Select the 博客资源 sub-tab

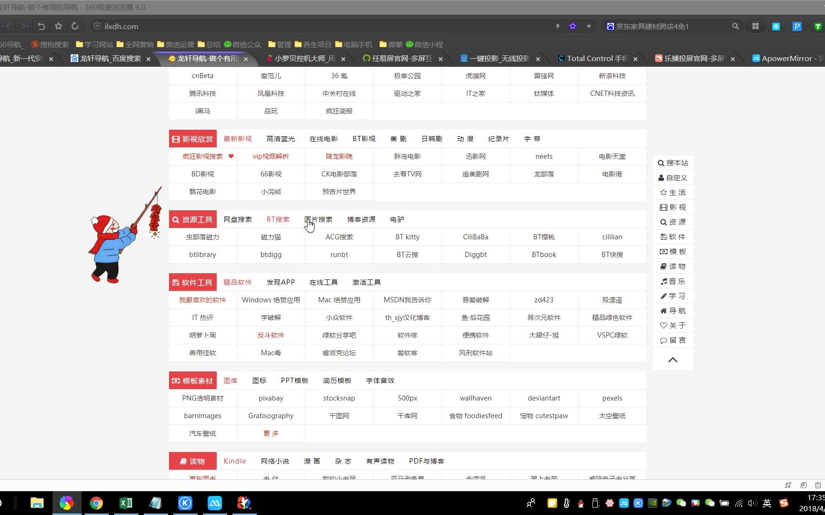click(x=361, y=219)
